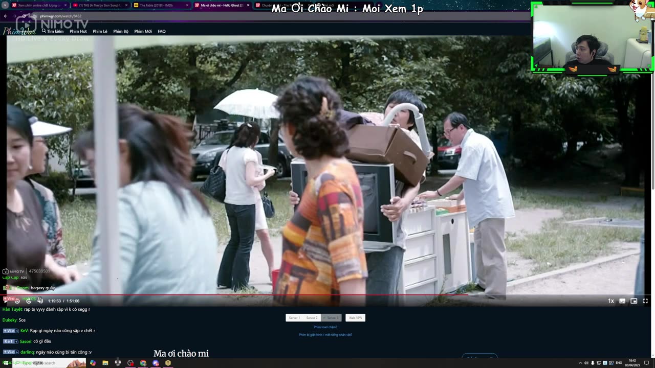Click KeV's chat message
The height and width of the screenshot is (368, 655).
click(x=49, y=331)
